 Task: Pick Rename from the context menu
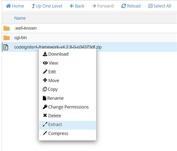(53, 98)
